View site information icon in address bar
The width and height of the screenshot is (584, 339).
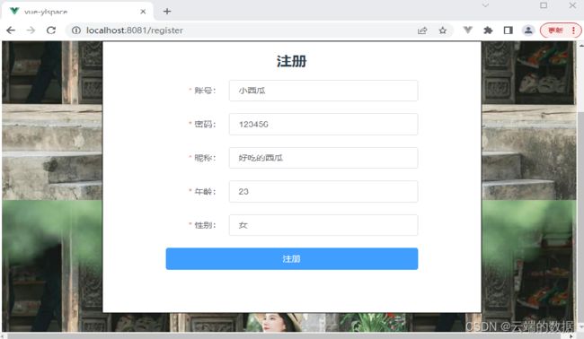click(76, 30)
